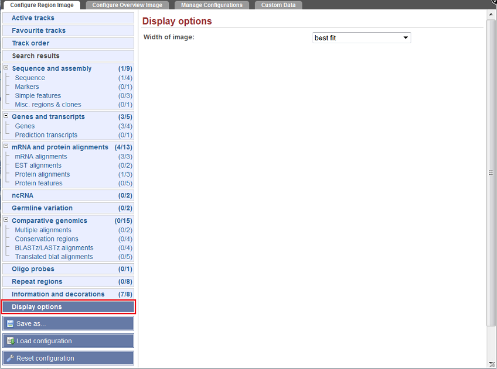497x369 pixels.
Task: Select Search results in sidebar
Action: 68,56
